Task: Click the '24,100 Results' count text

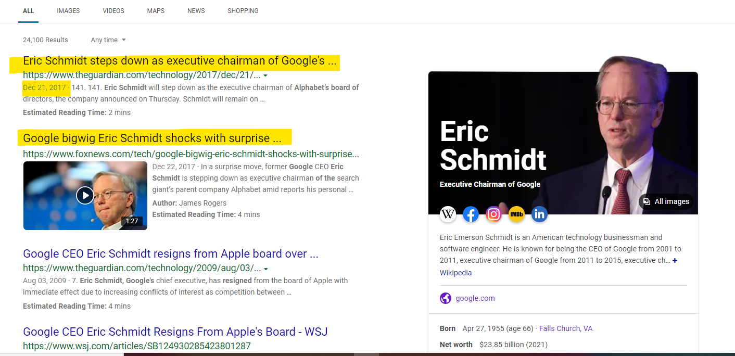Action: point(45,40)
